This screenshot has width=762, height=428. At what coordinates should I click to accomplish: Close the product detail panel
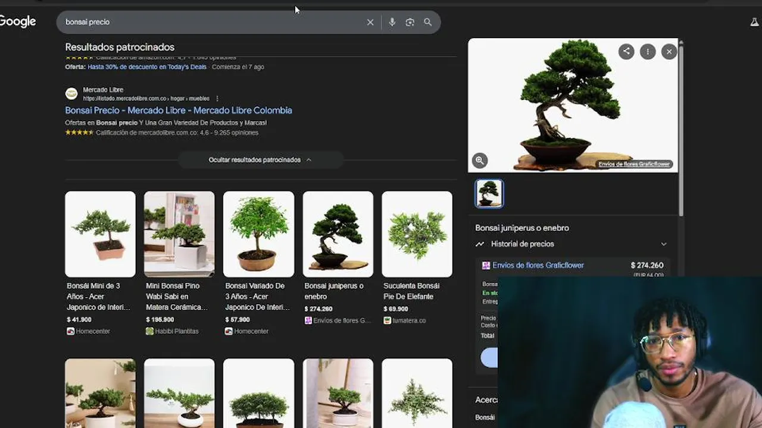669,52
